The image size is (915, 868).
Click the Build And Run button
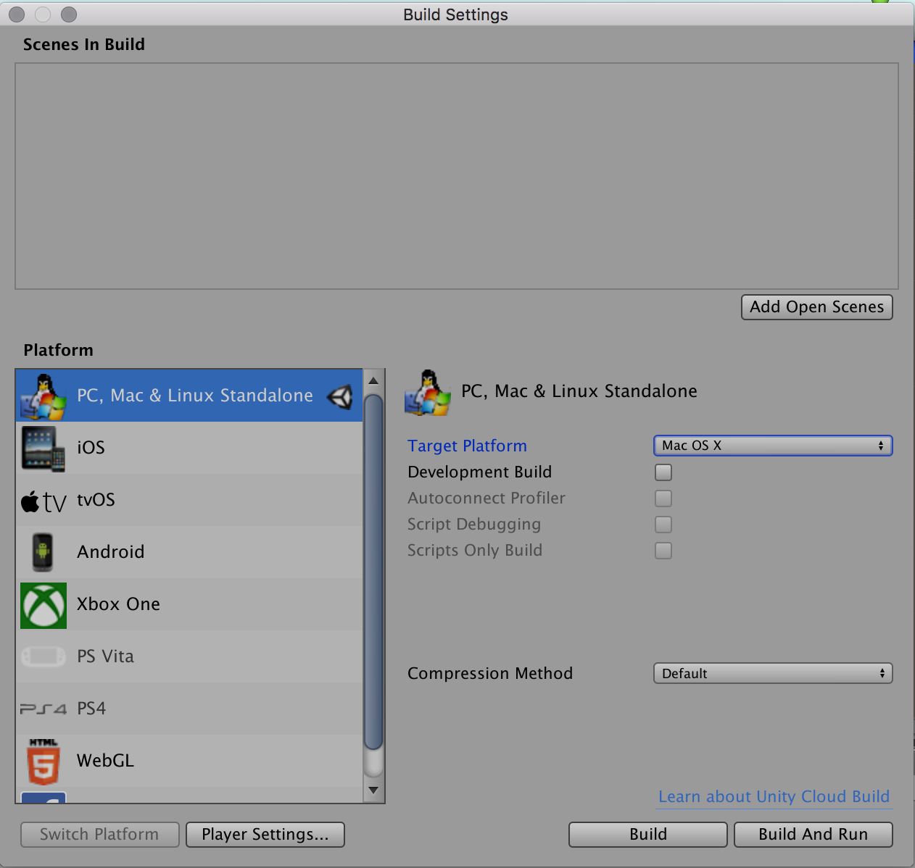coord(813,835)
